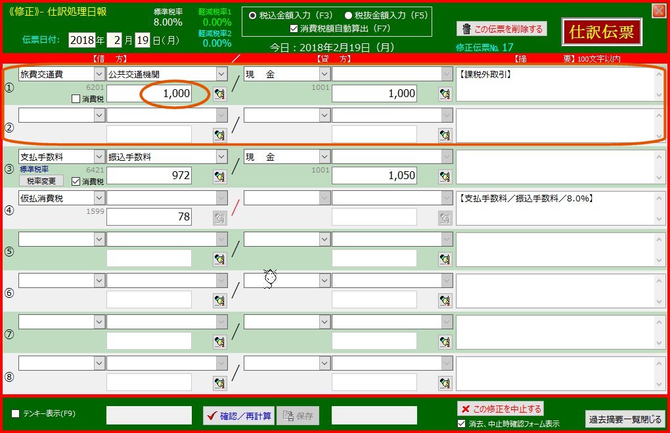Click the helper icon beside row 3 debit amount

[x=219, y=176]
